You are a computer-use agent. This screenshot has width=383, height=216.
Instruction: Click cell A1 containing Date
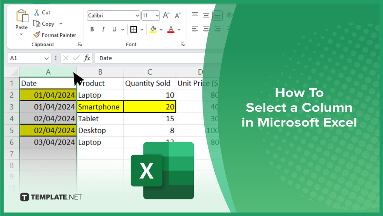[x=48, y=83]
